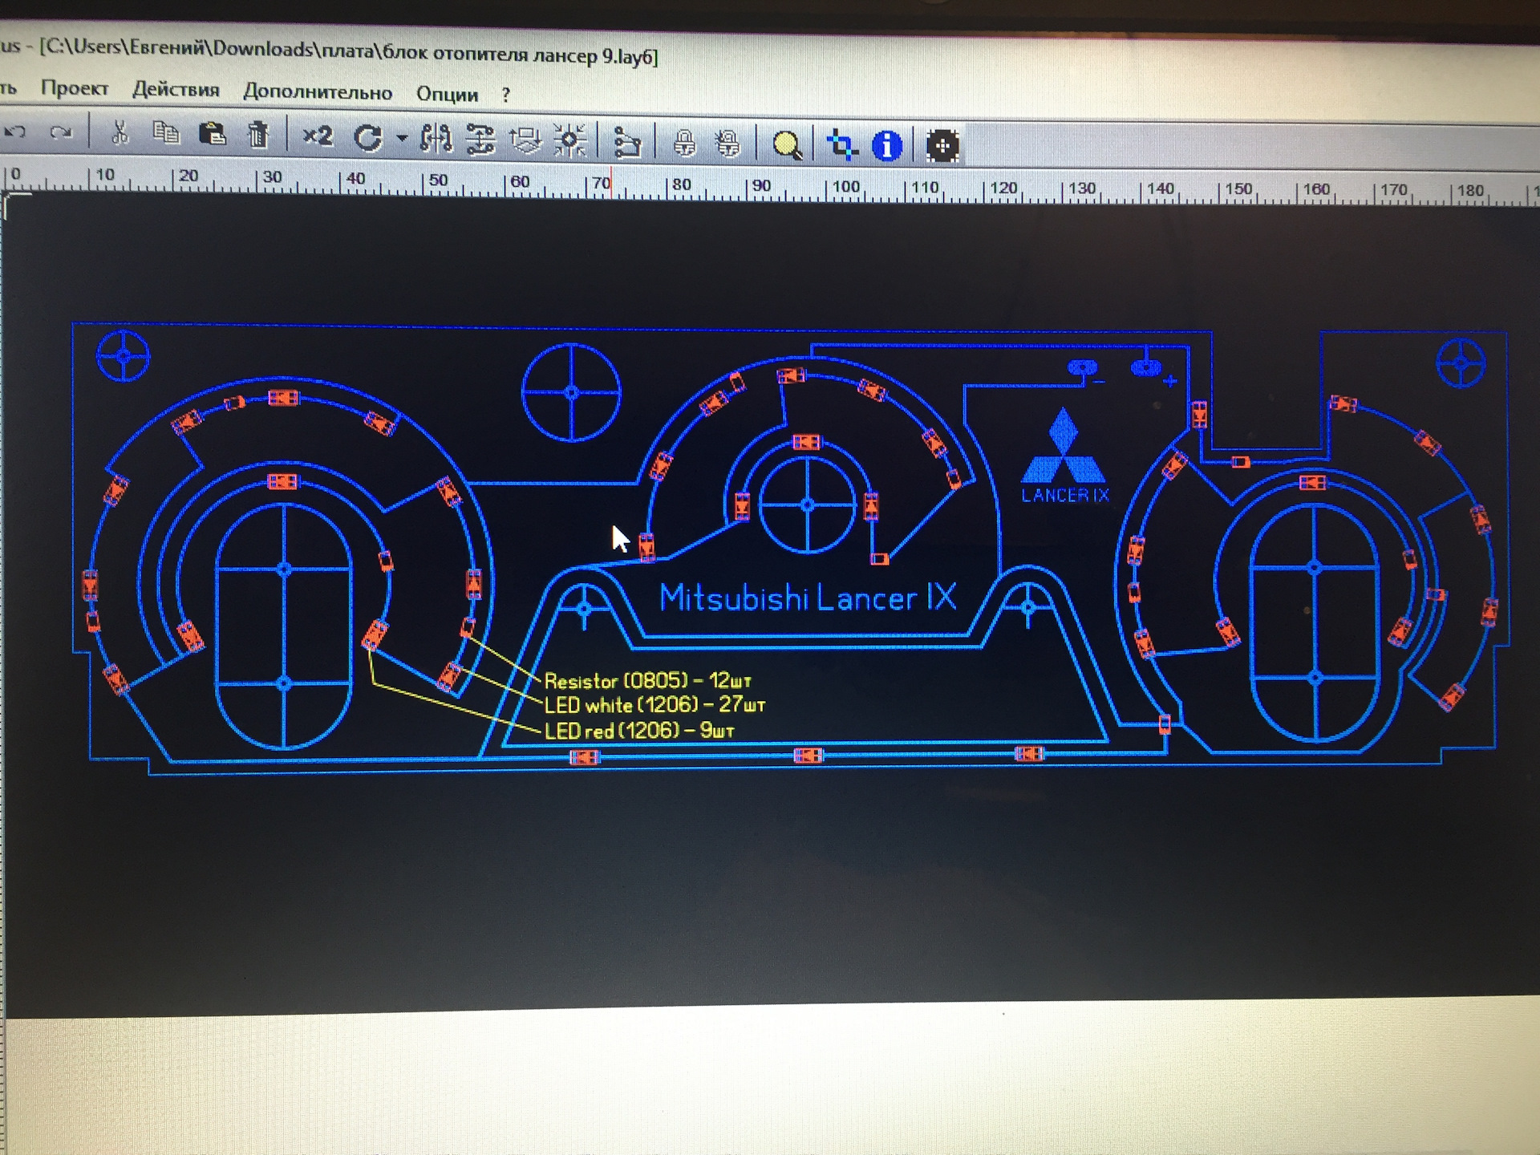Viewport: 1540px width, 1155px height.
Task: Select the center knob crosshair circle
Action: click(x=808, y=505)
